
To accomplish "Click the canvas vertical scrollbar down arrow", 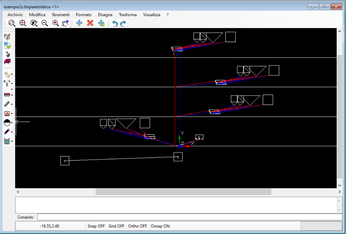I will tap(340, 185).
